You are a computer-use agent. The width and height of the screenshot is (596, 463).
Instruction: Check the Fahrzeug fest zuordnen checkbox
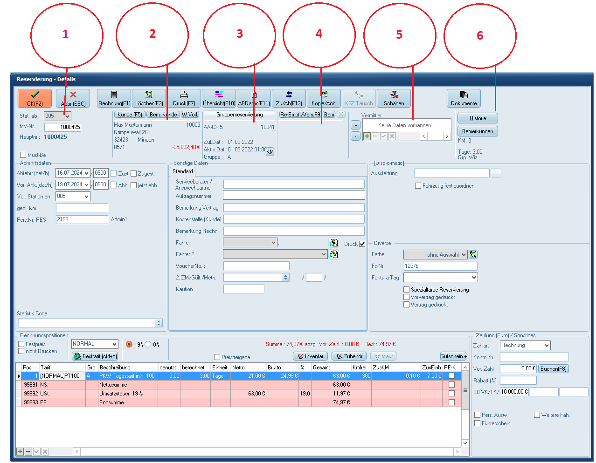[418, 186]
